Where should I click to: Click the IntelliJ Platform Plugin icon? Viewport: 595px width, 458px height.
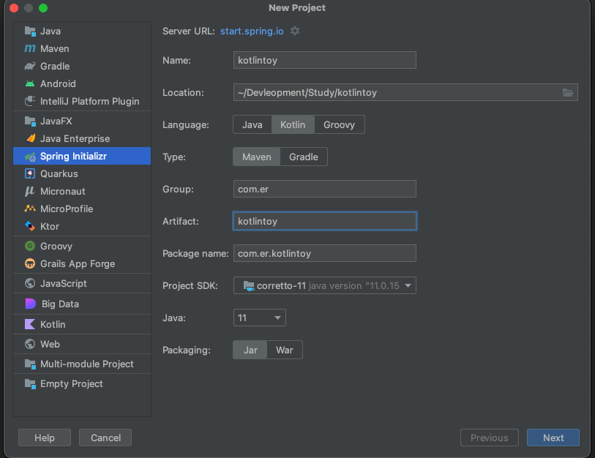coord(30,101)
